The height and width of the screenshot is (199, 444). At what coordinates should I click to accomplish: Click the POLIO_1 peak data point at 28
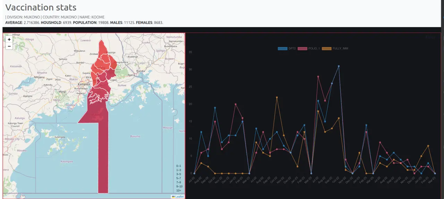[318, 76]
